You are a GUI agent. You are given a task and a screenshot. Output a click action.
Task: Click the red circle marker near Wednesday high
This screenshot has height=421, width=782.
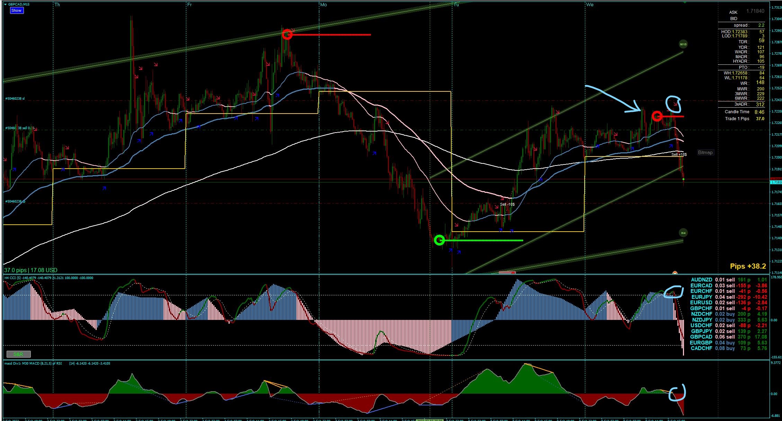pyautogui.click(x=657, y=116)
